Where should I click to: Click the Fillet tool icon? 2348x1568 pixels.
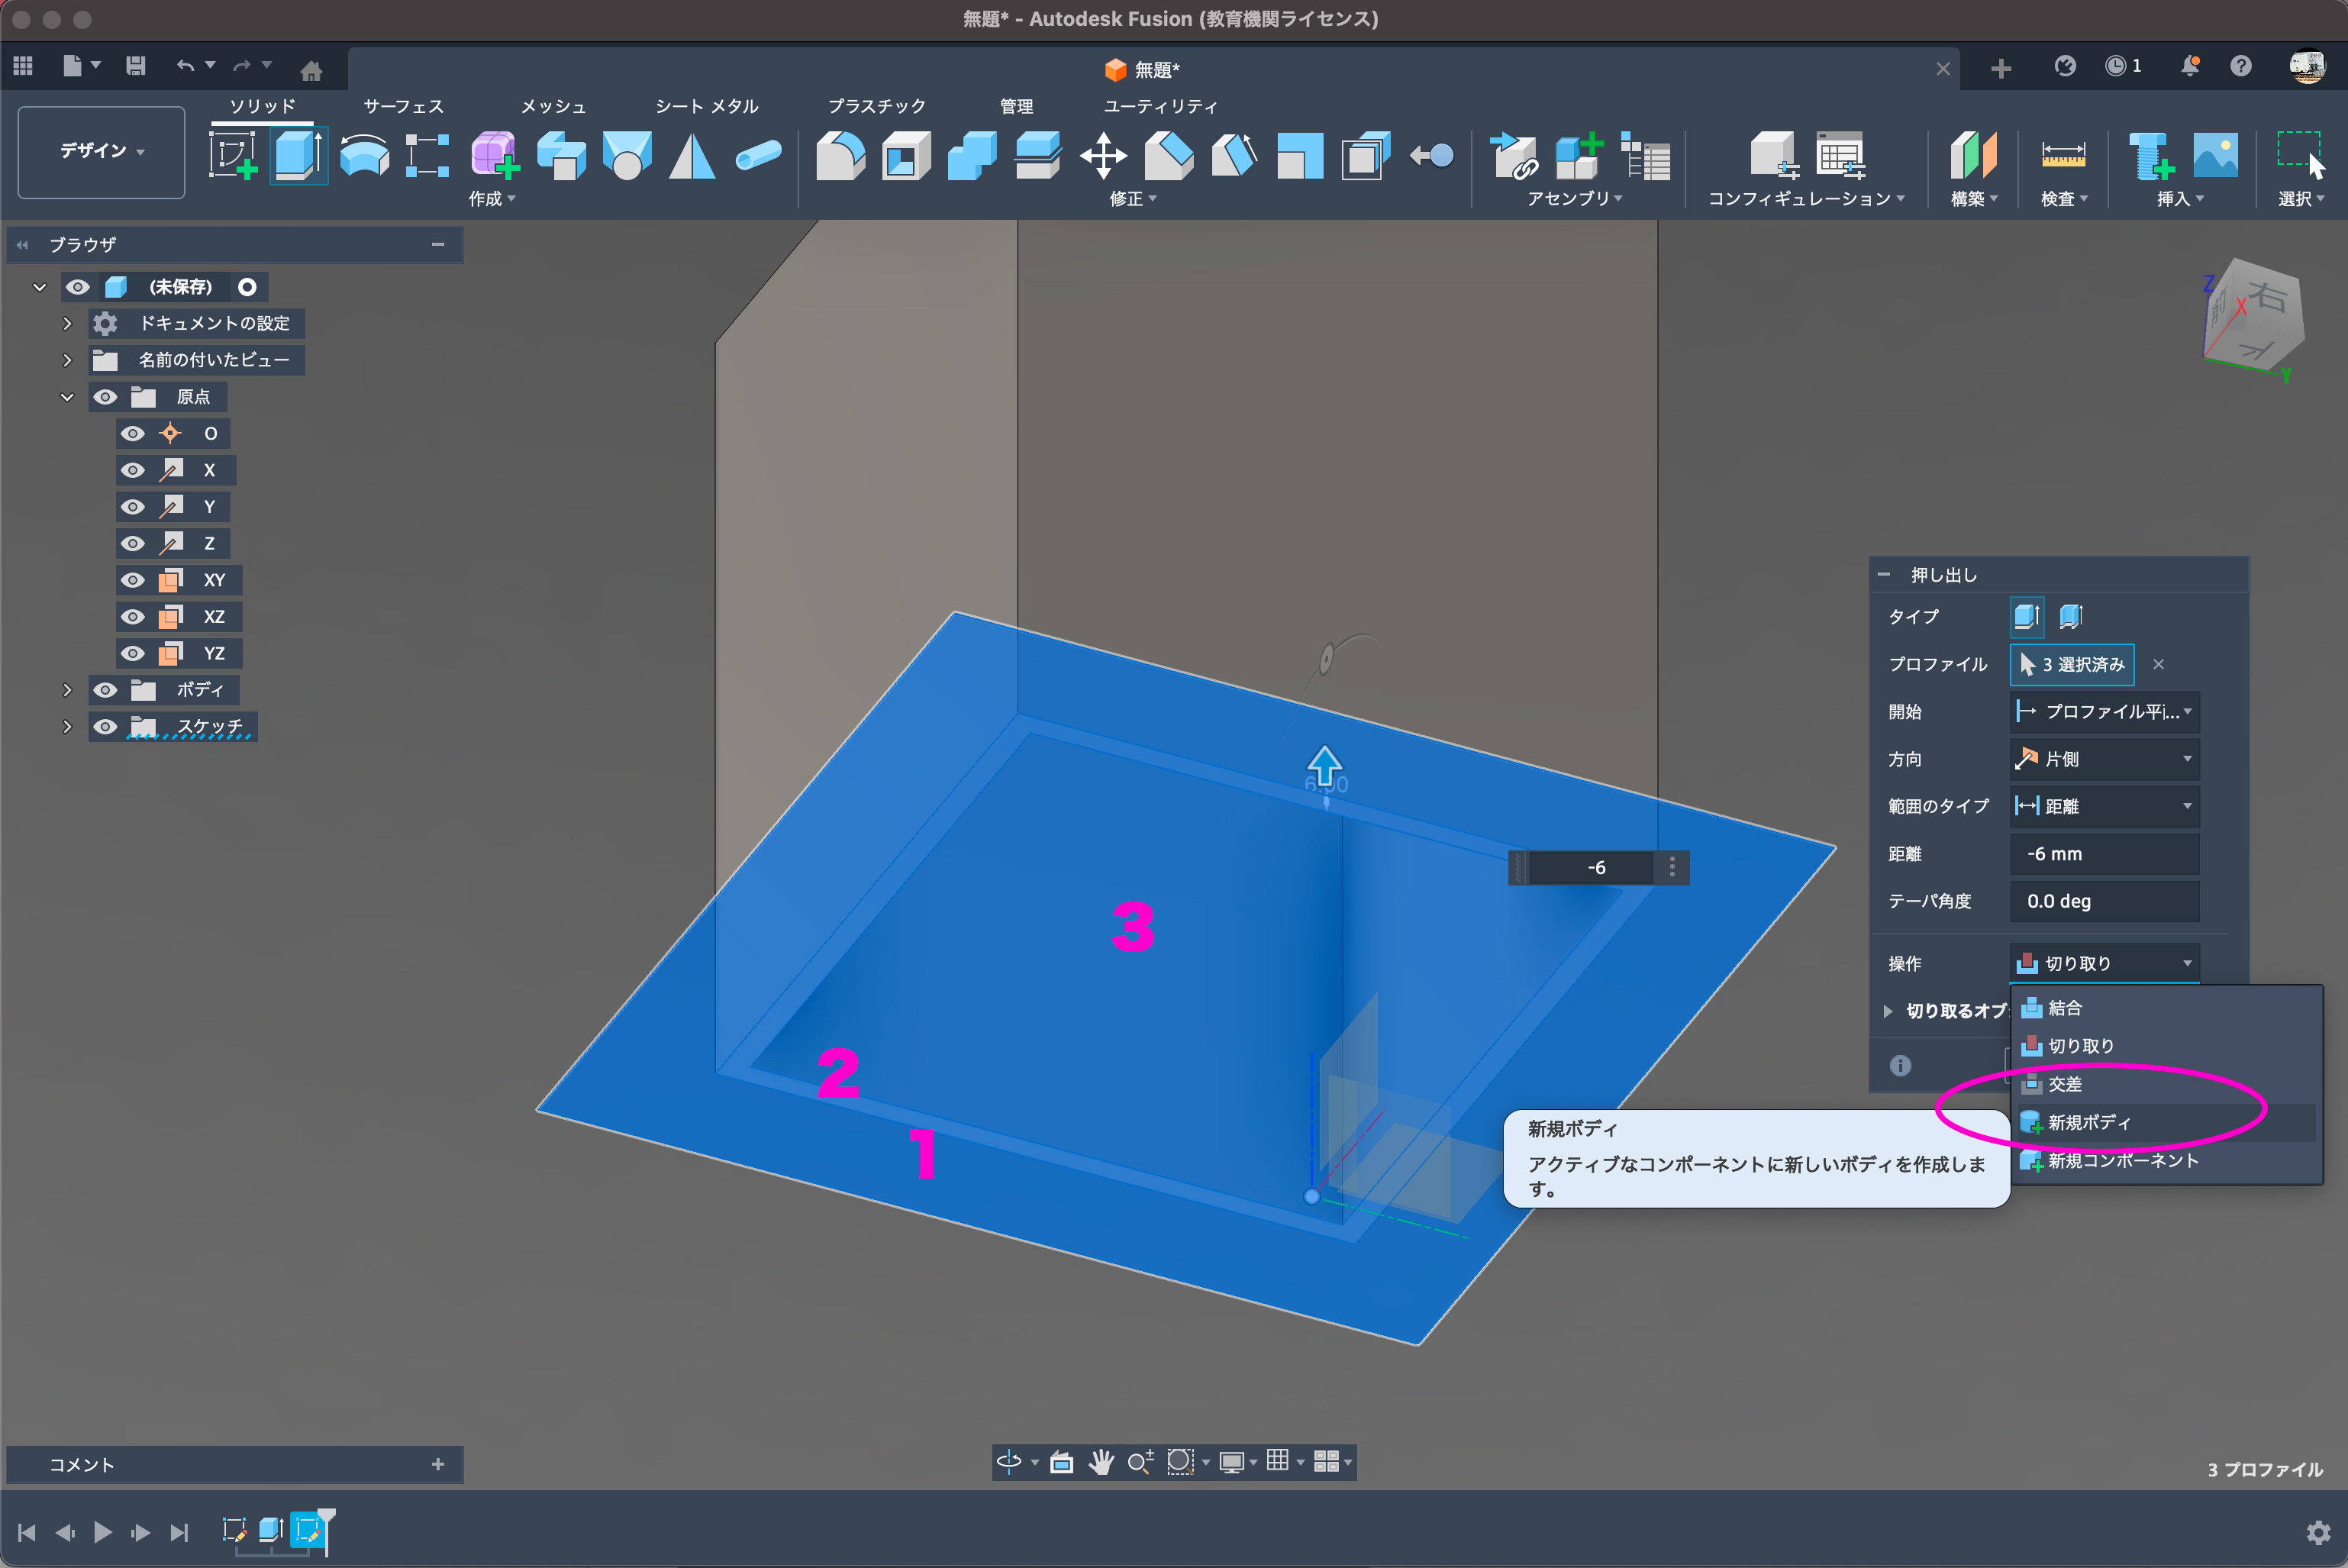pos(840,156)
